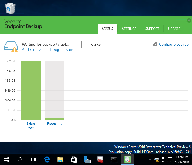
Task: Select the Processing backup bar
Action: click(55, 90)
